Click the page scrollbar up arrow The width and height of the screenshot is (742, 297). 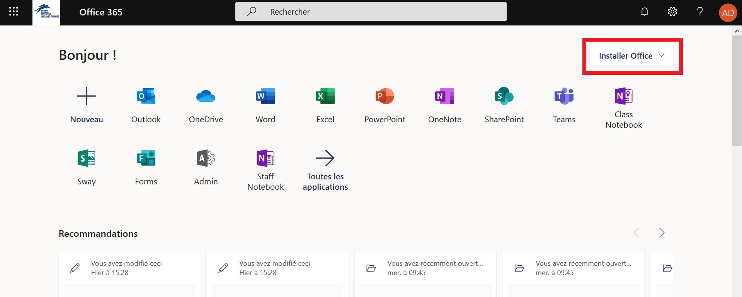click(737, 31)
